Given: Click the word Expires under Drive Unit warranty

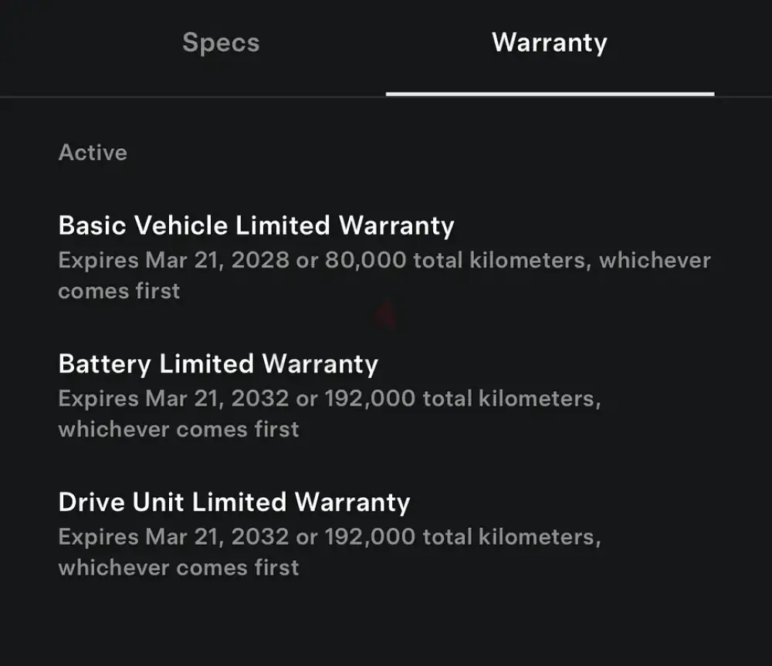Looking at the screenshot, I should pyautogui.click(x=97, y=537).
